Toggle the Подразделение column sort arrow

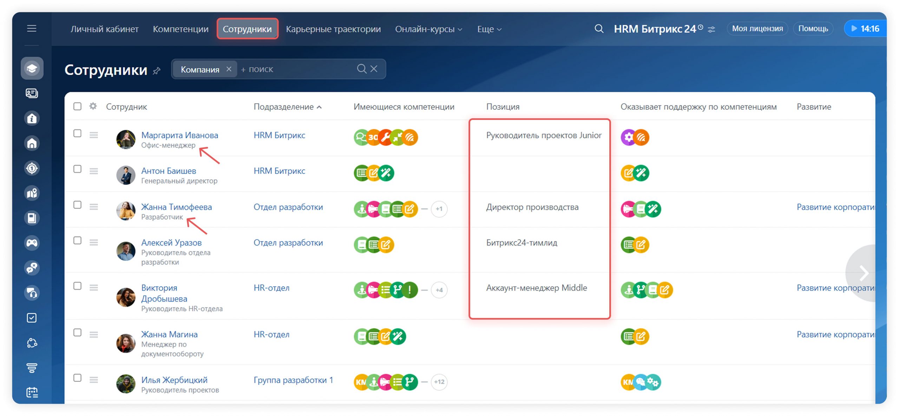[319, 107]
